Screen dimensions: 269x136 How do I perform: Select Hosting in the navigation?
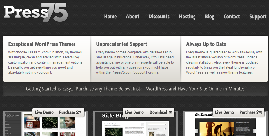click(x=187, y=17)
